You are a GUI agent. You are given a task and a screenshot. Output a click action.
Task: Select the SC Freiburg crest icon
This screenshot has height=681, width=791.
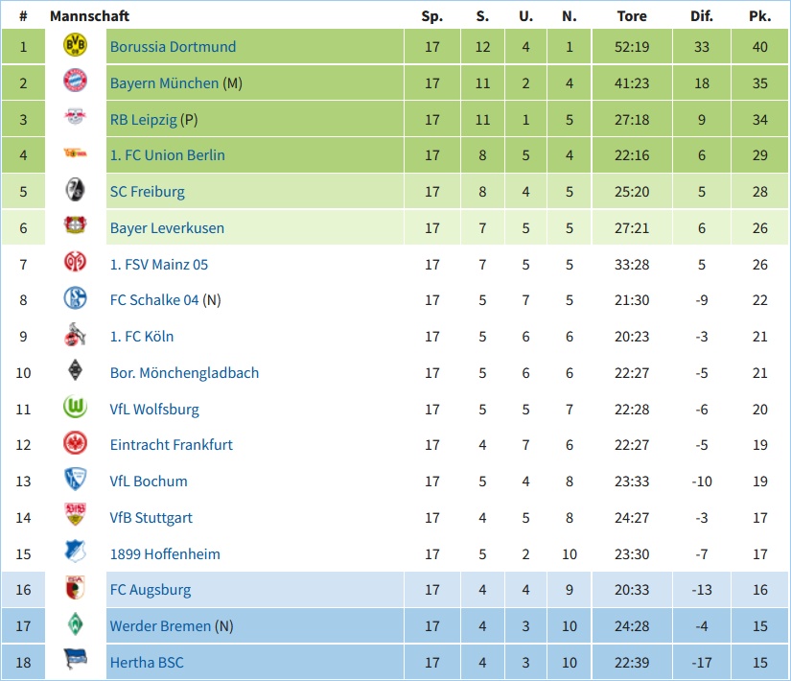tap(75, 190)
